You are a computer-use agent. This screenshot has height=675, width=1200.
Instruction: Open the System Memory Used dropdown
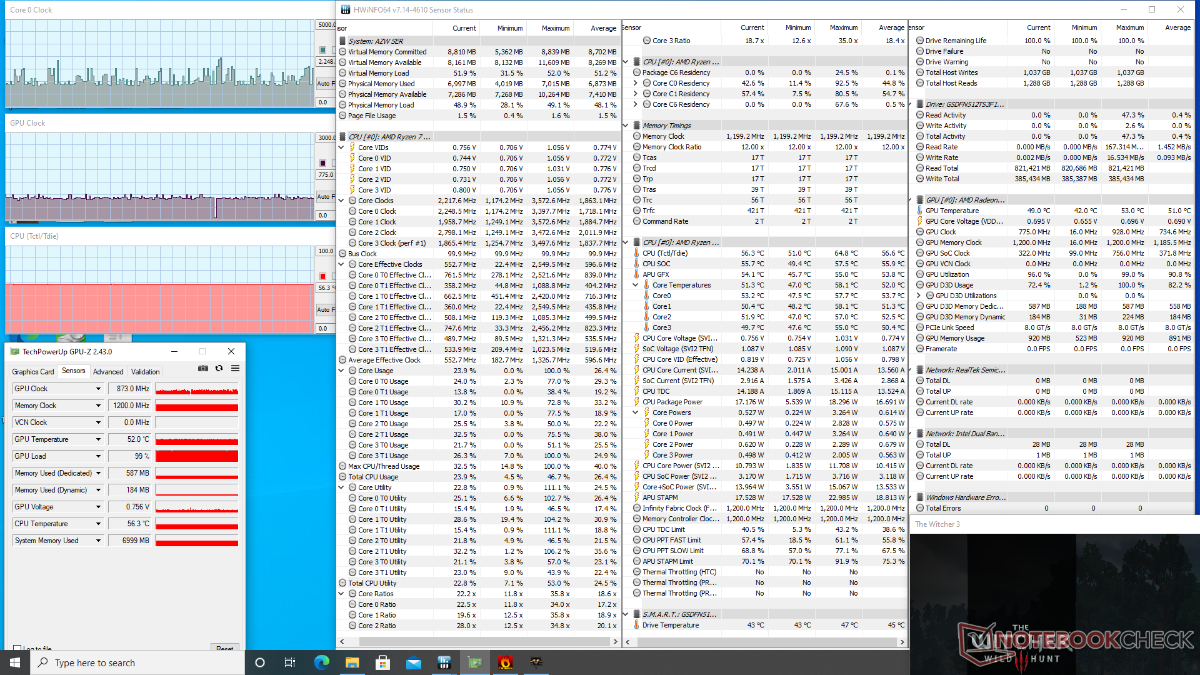pos(98,541)
